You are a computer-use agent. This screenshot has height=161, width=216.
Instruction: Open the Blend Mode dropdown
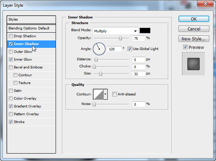115,31
